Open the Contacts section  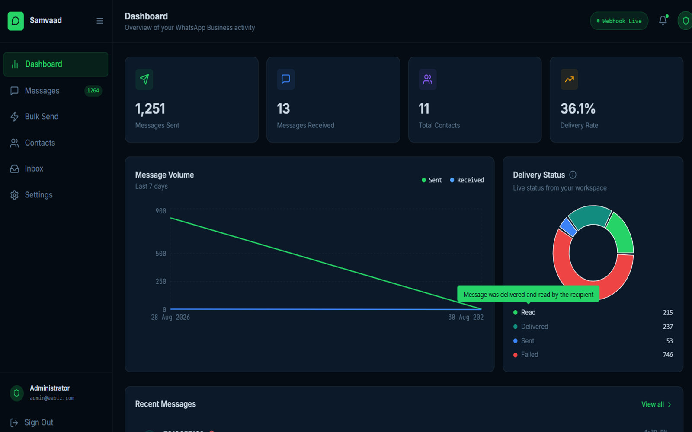tap(56, 143)
